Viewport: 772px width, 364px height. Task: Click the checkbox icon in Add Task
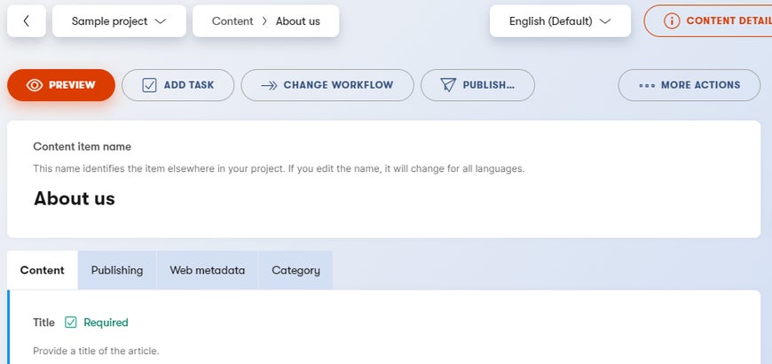point(149,85)
